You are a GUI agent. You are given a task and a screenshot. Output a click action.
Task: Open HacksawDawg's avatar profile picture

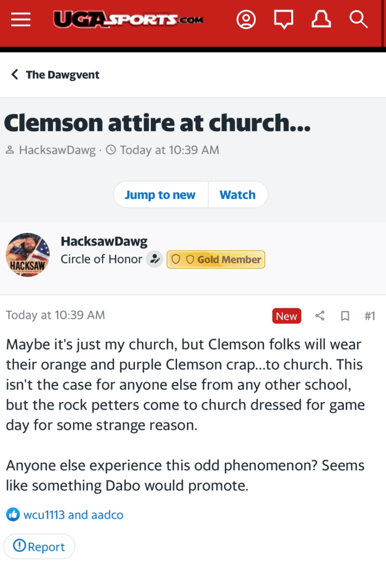pos(28,254)
